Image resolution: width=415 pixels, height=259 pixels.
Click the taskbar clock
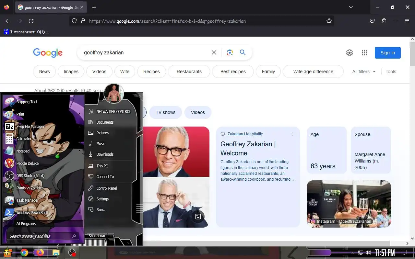(x=385, y=253)
